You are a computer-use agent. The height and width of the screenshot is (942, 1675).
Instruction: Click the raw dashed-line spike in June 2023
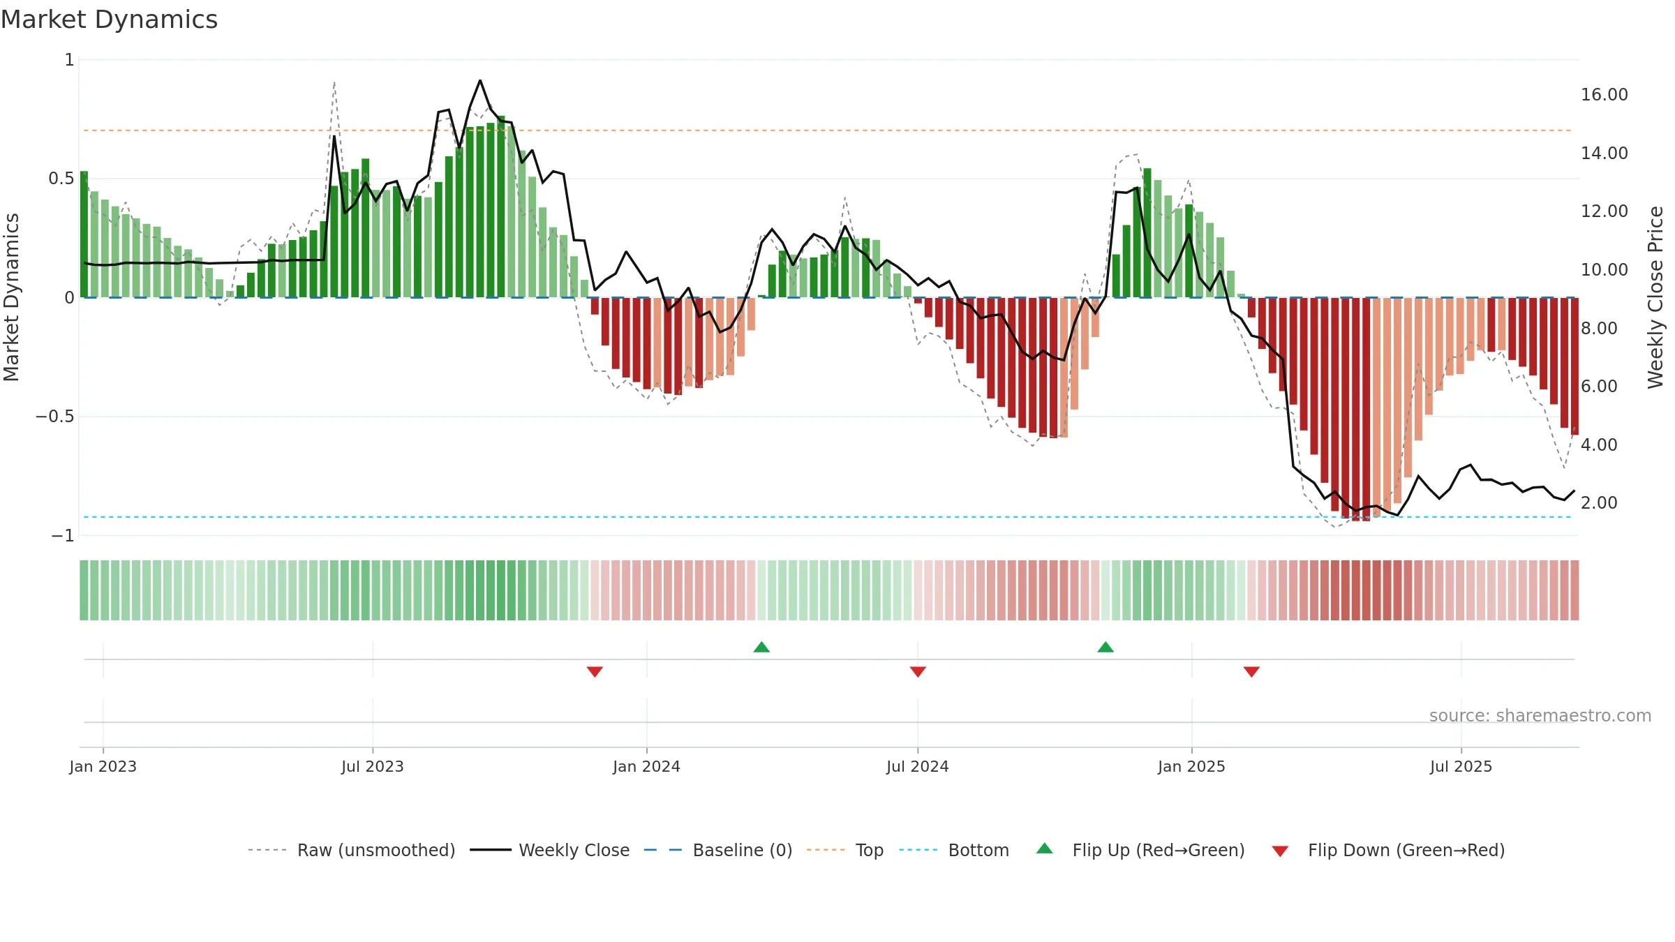[x=334, y=82]
